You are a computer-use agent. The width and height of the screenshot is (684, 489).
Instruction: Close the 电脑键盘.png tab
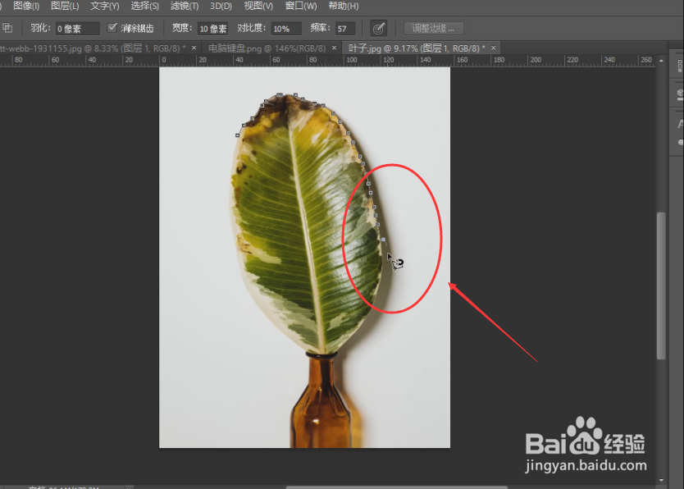(x=334, y=48)
